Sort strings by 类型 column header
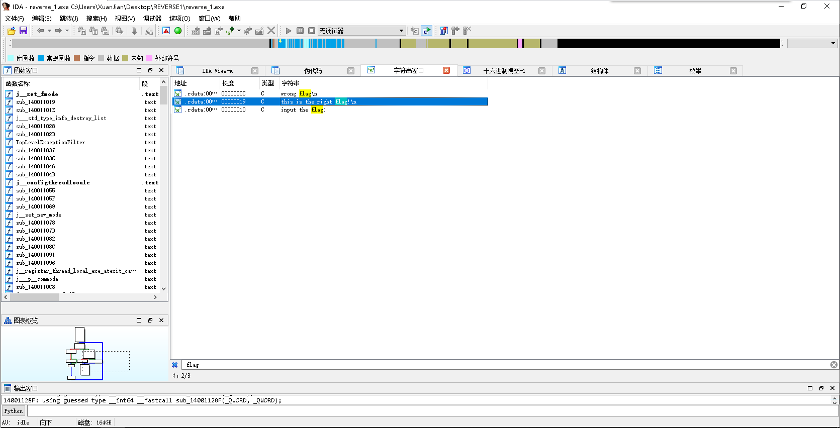The image size is (840, 428). point(269,83)
